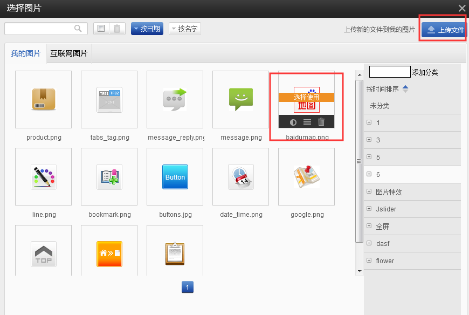469x315 pixels.
Task: Click the search magnifier icon
Action: coord(78,29)
